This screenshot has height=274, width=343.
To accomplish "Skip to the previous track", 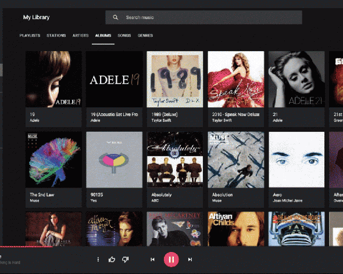I will point(152,259).
